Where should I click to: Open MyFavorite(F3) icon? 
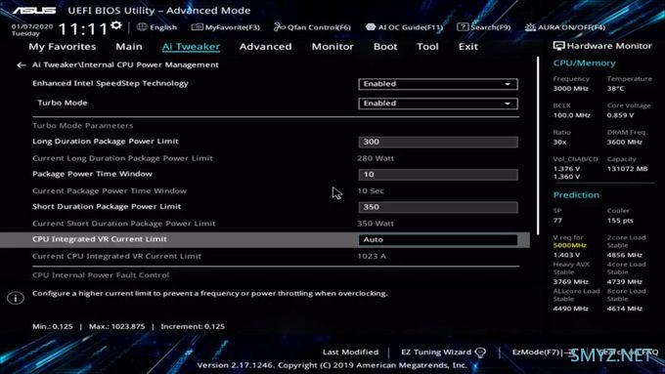pyautogui.click(x=197, y=27)
